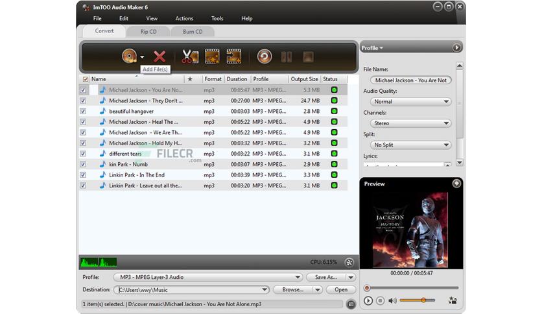Click green status of Linkin Park - In The End
The height and width of the screenshot is (314, 542).
[334, 175]
